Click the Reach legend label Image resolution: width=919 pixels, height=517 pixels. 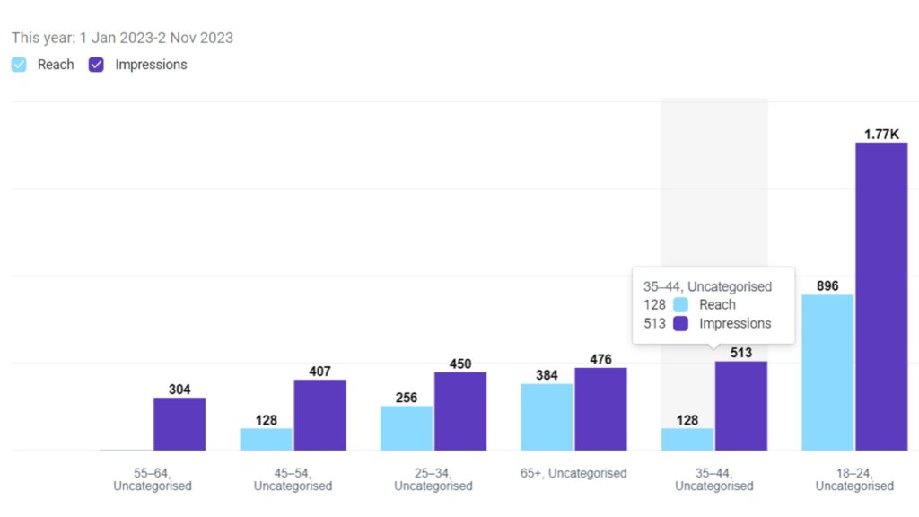tap(56, 65)
